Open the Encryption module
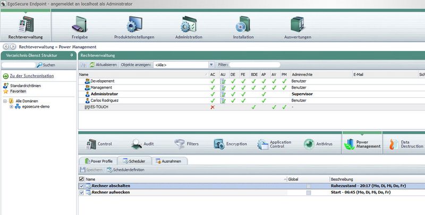Viewport: 425px width, 215px height. click(x=231, y=144)
